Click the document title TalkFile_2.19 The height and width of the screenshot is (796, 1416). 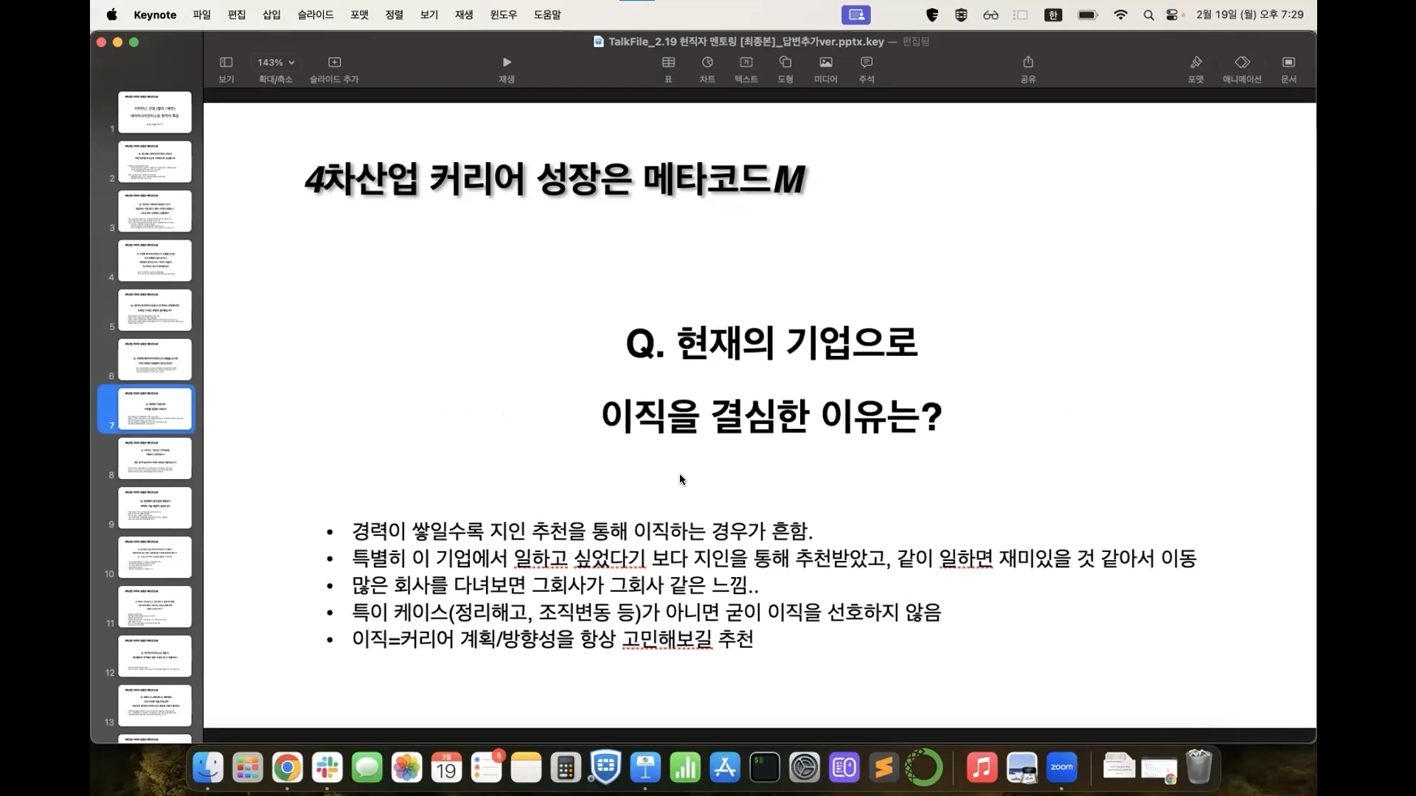pyautogui.click(x=745, y=42)
